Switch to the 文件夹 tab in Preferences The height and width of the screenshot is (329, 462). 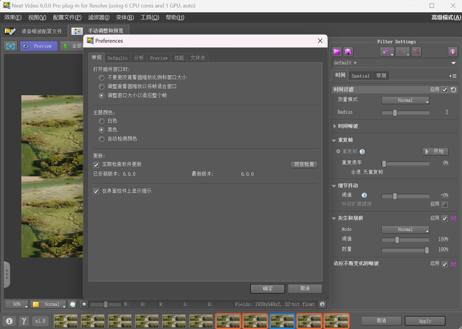pyautogui.click(x=198, y=58)
